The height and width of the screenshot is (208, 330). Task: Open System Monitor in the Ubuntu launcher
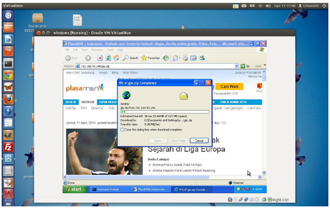pyautogui.click(x=8, y=159)
